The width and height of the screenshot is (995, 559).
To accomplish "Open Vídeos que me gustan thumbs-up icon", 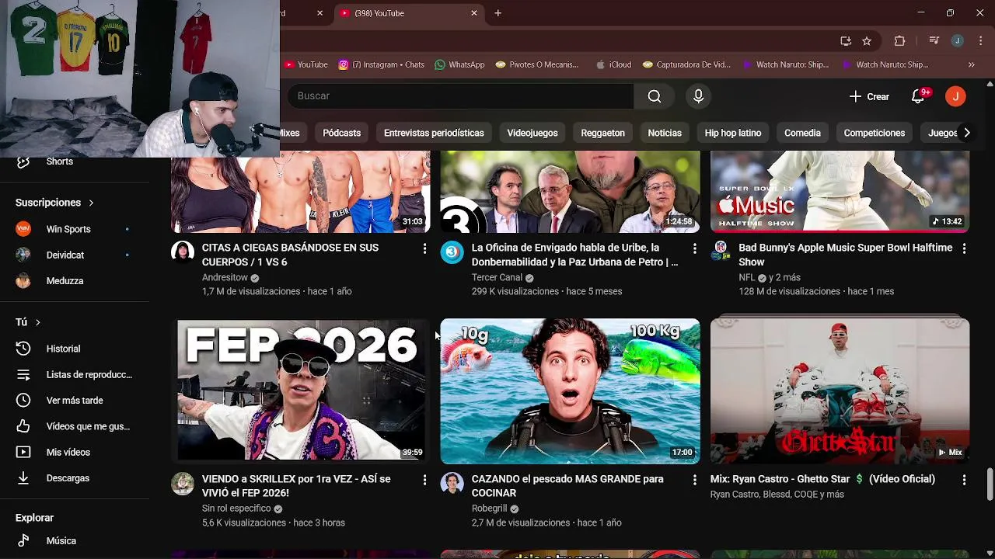I will (23, 426).
